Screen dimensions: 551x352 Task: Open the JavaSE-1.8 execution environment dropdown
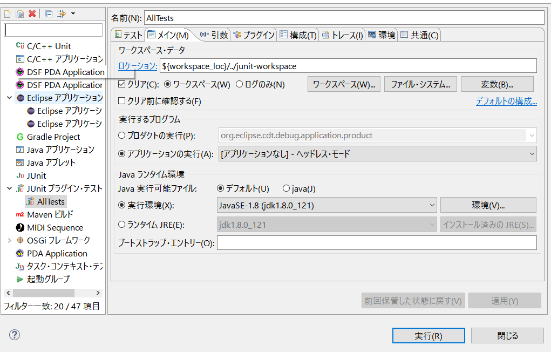327,205
